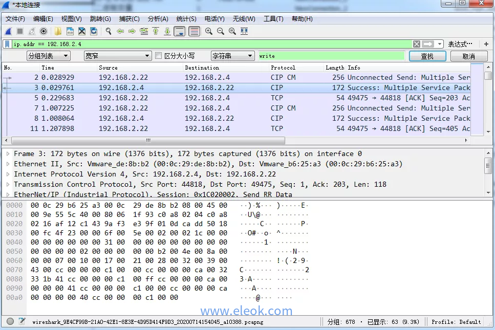This screenshot has height=330, width=495.
Task: Click the zoom in magnifier icon
Action: click(x=209, y=31)
